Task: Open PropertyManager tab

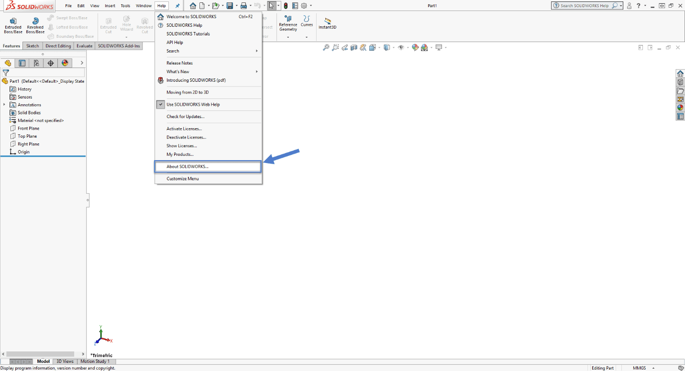Action: click(22, 63)
